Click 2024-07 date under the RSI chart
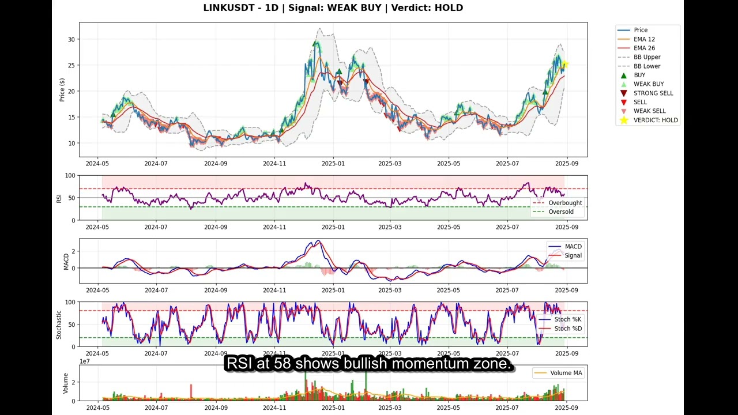The image size is (738, 415). pos(156,227)
